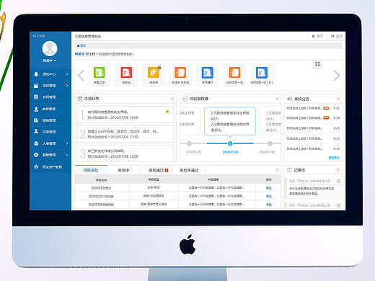Expand 通知中心 using its chevron

(67, 74)
